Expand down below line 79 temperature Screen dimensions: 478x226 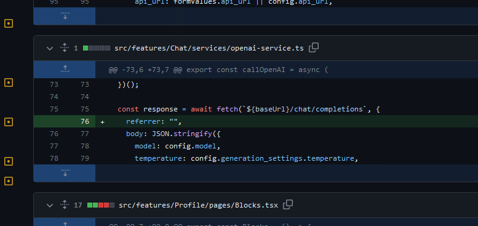click(x=65, y=173)
